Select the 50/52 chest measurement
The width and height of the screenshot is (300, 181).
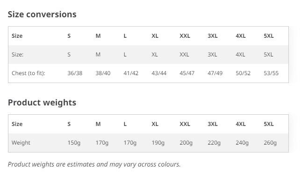[243, 73]
